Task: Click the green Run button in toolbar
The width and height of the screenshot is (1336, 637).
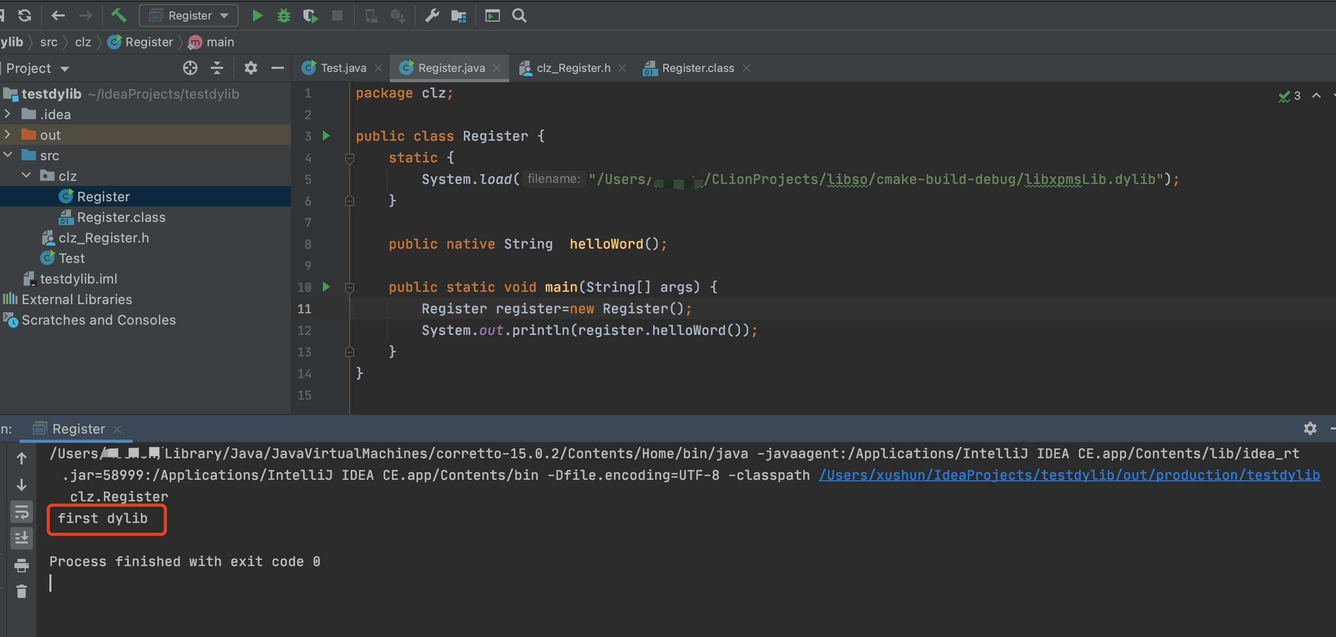Action: [257, 15]
